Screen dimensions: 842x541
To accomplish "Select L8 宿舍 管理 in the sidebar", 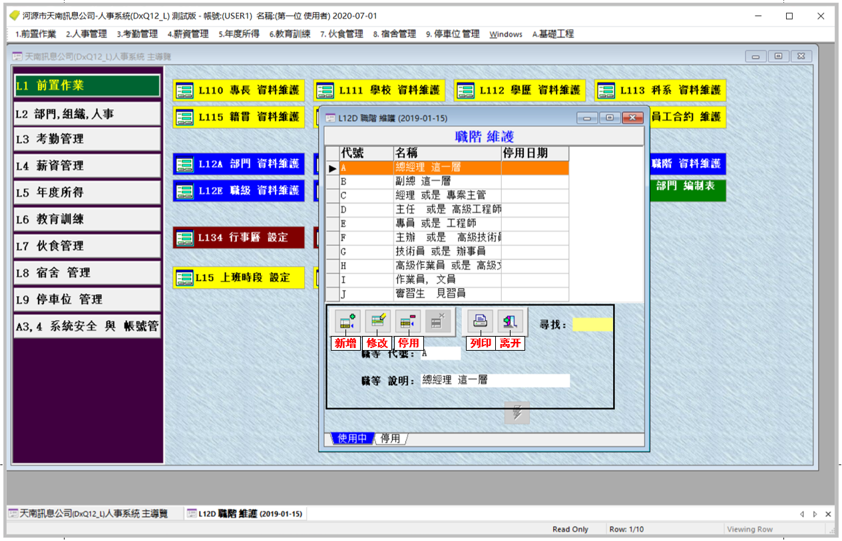I will [x=87, y=273].
